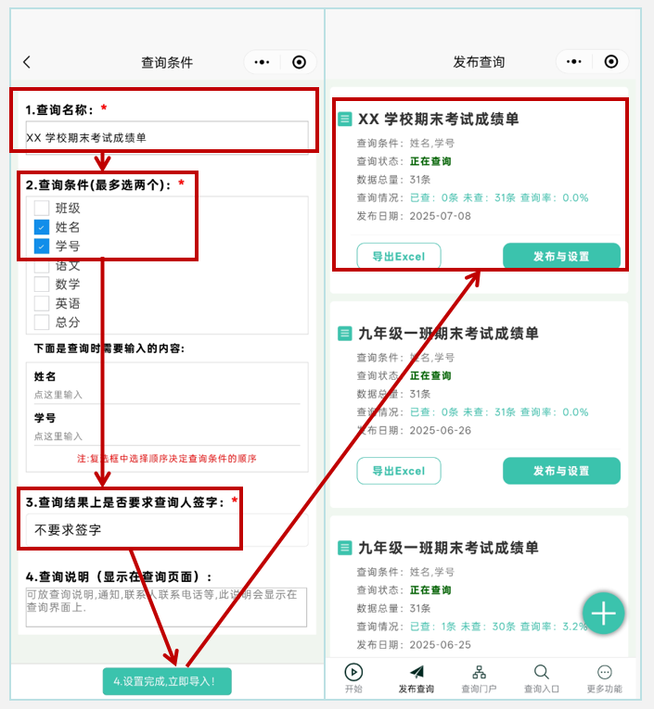The height and width of the screenshot is (709, 654).
Task: Open the three-dot menu in 查询条件 header
Action: click(262, 62)
